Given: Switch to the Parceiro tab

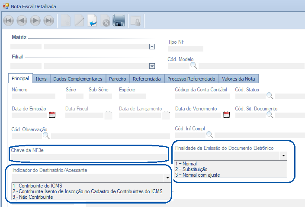Looking at the screenshot, I should [118, 79].
